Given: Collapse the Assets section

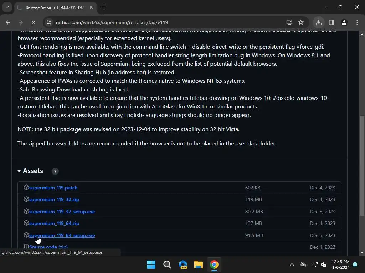Looking at the screenshot, I should (x=31, y=171).
